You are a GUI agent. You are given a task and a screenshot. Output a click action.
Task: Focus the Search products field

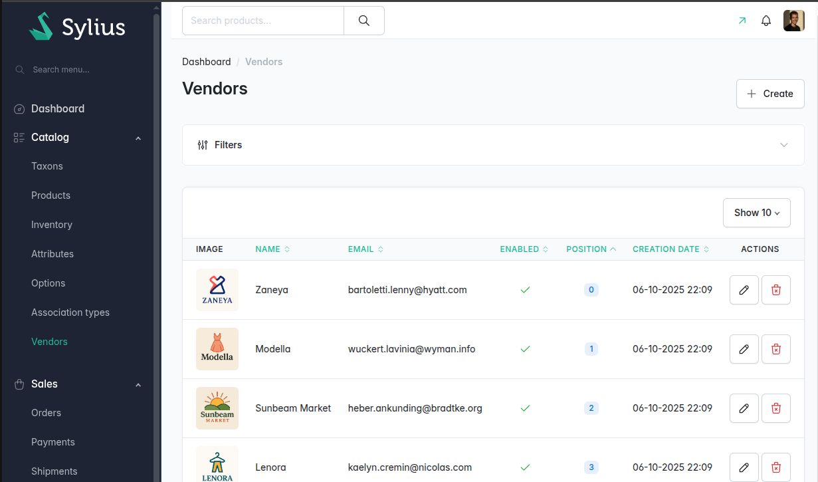[263, 21]
